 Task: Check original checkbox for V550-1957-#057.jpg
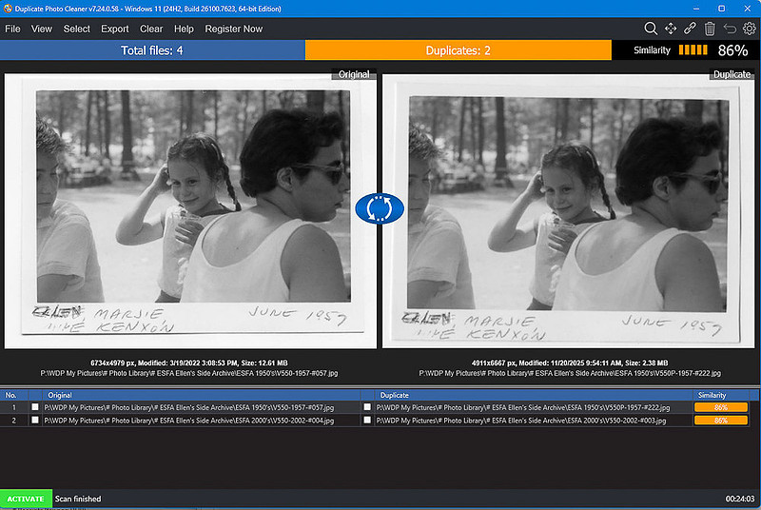(35, 407)
